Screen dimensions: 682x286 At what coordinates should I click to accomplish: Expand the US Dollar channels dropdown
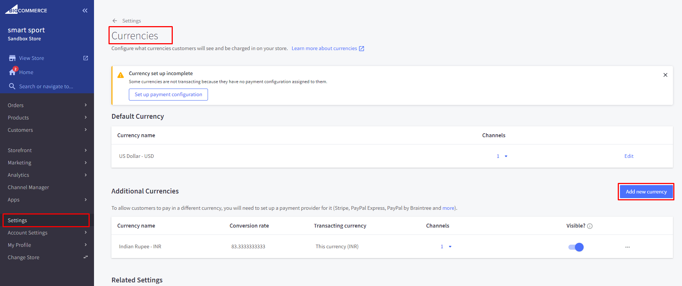(506, 156)
